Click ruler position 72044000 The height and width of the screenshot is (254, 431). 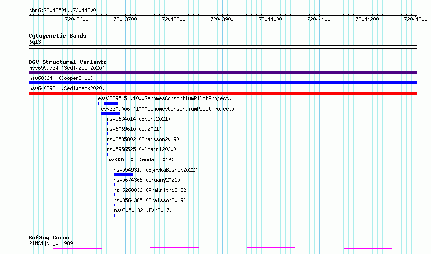(x=271, y=19)
